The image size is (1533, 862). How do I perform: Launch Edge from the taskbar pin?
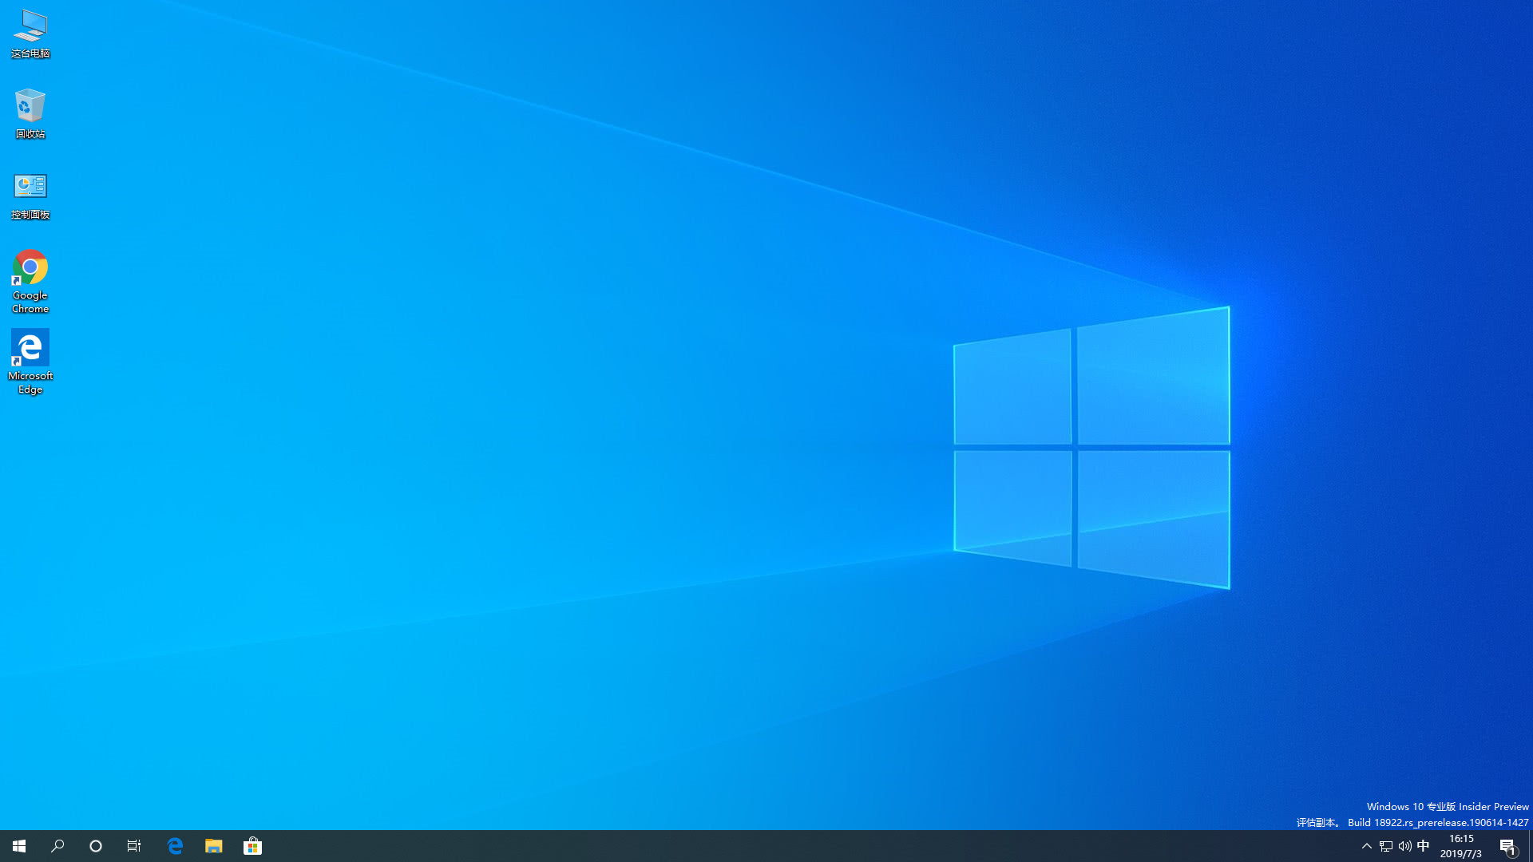pos(175,846)
